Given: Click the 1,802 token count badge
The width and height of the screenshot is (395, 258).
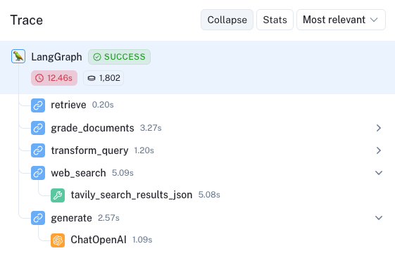Looking at the screenshot, I should (x=104, y=78).
